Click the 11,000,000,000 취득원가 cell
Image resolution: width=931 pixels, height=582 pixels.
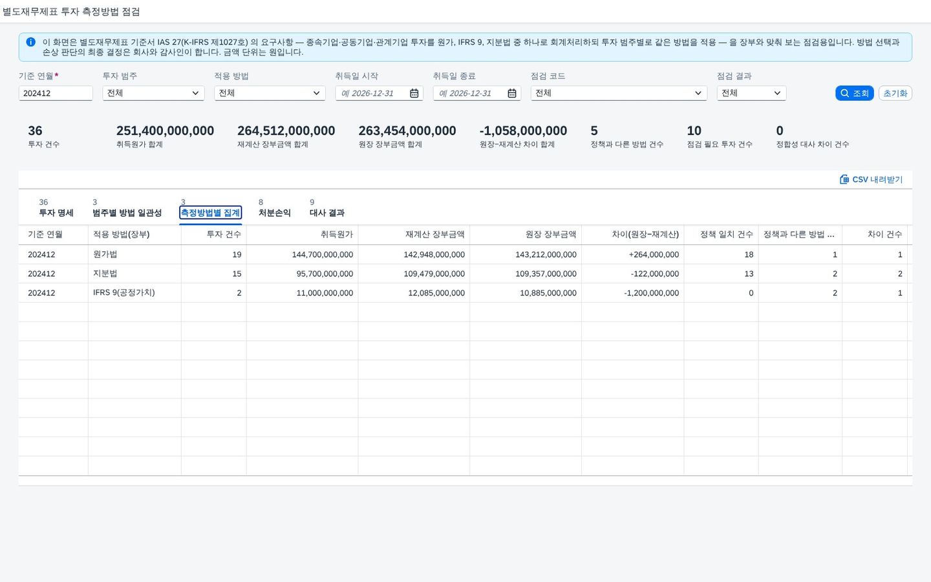[303, 293]
